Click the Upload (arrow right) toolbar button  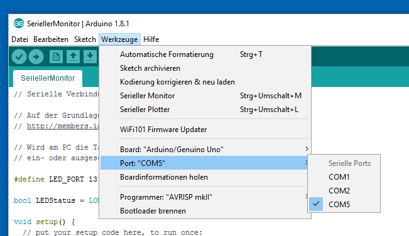(36, 57)
